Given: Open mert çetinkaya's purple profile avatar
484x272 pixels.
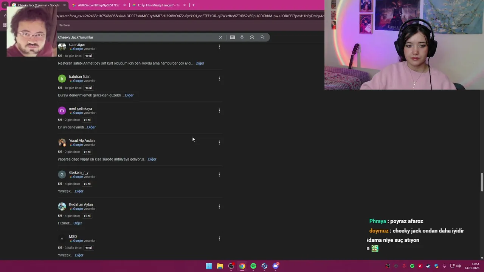Looking at the screenshot, I should (62, 111).
